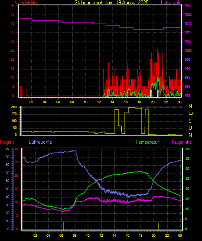The width and height of the screenshot is (202, 241).
Task: Click the 35 value on temperature axis
Action: click(x=187, y=159)
